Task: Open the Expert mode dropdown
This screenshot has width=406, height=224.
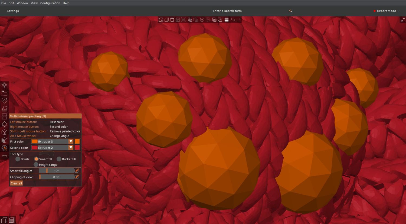Action: (x=386, y=11)
